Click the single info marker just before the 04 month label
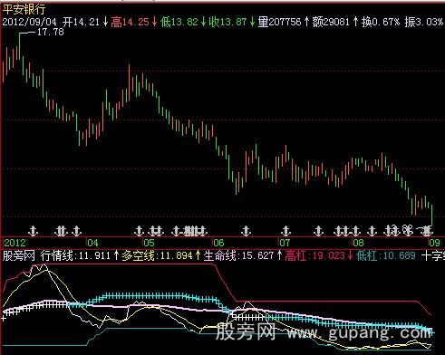Screen dimensions: 445x355 click(77, 231)
